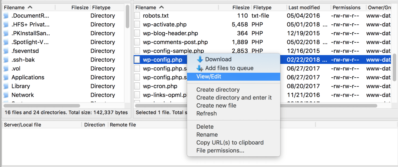Click the Applications folder icon
The height and width of the screenshot is (167, 398).
click(6, 77)
